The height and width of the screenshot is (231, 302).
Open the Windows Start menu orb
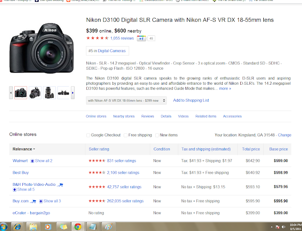click(x=3, y=227)
